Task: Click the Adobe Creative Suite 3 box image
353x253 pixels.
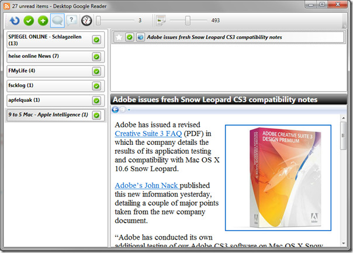Action: (x=278, y=178)
